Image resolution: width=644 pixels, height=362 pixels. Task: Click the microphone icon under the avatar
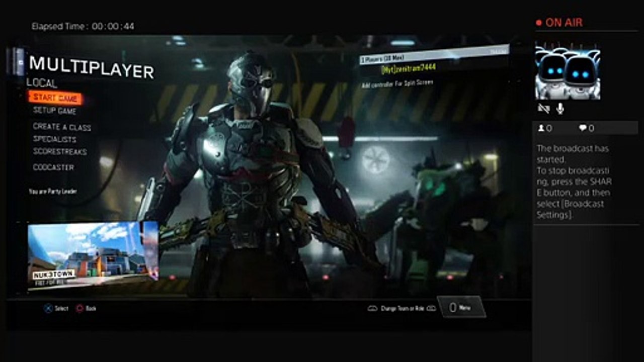point(560,109)
